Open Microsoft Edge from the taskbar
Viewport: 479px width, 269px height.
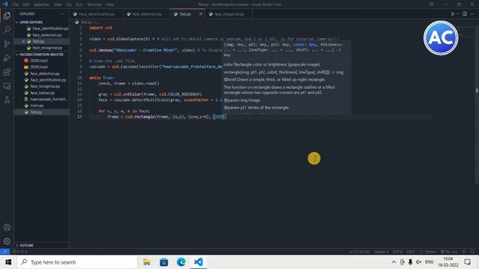pyautogui.click(x=181, y=262)
